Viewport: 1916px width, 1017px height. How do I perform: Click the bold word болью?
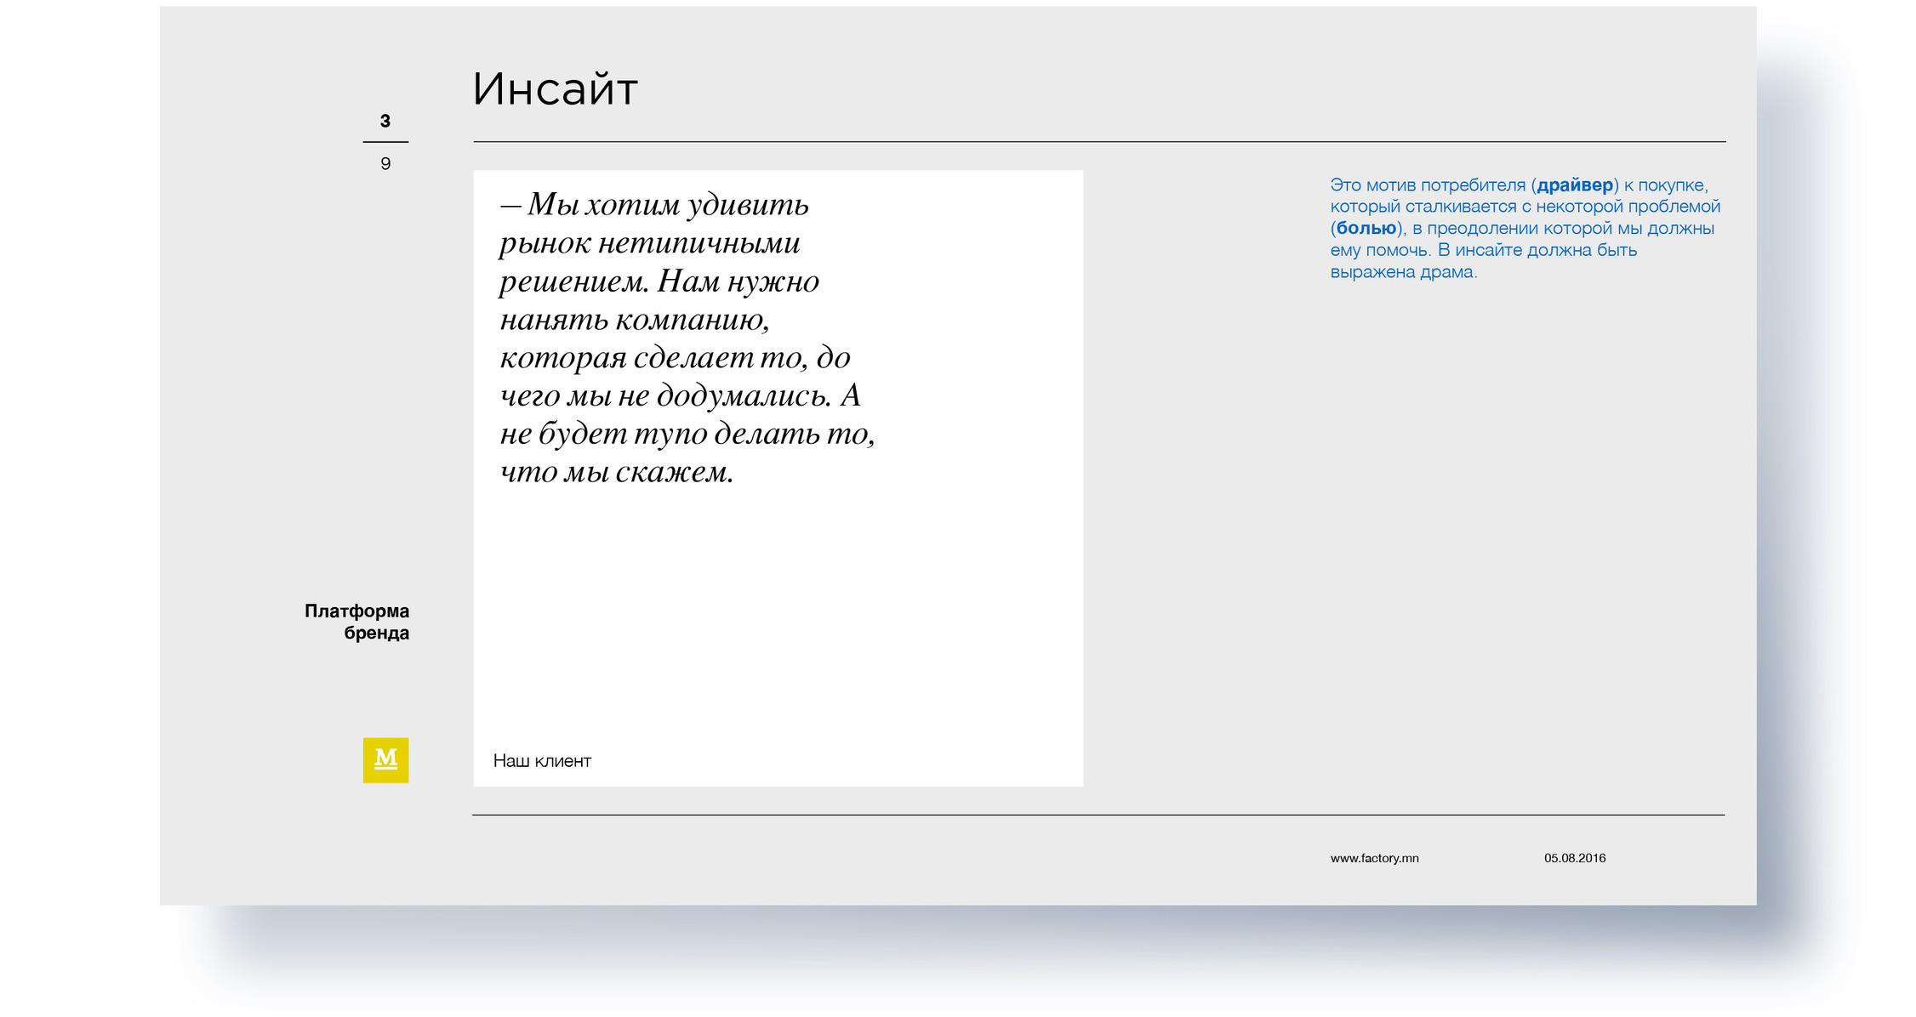[x=1366, y=228]
